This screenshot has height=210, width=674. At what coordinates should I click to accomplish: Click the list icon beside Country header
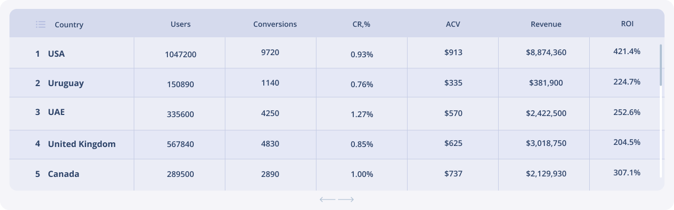coord(41,24)
